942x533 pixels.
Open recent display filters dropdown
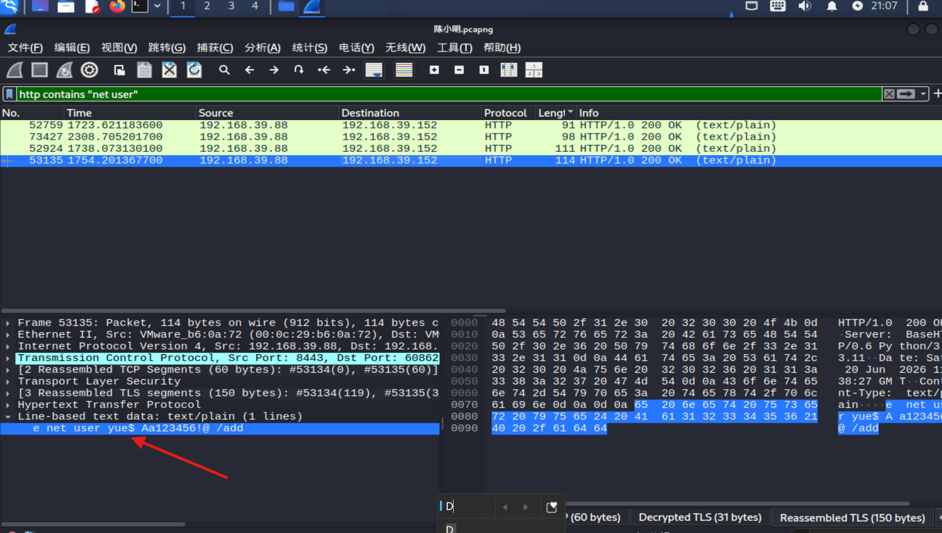[923, 94]
